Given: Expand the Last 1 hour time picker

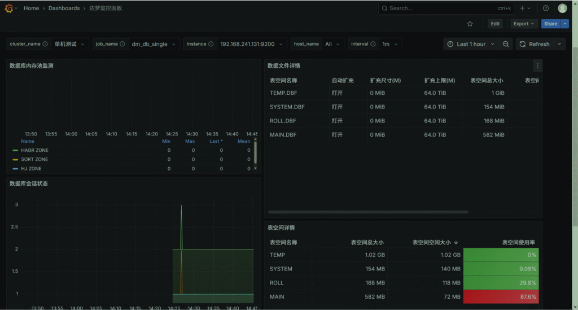Looking at the screenshot, I should click(x=470, y=44).
